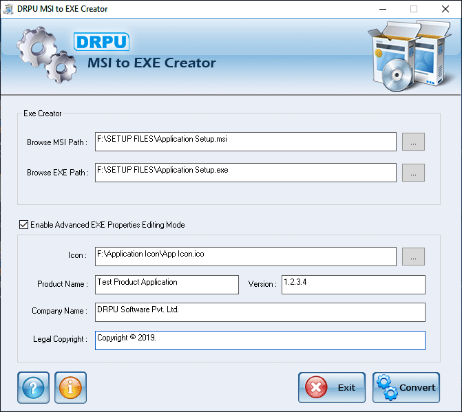Click the 'Browse MSI Path :' label
The height and width of the screenshot is (412, 462).
coord(57,142)
